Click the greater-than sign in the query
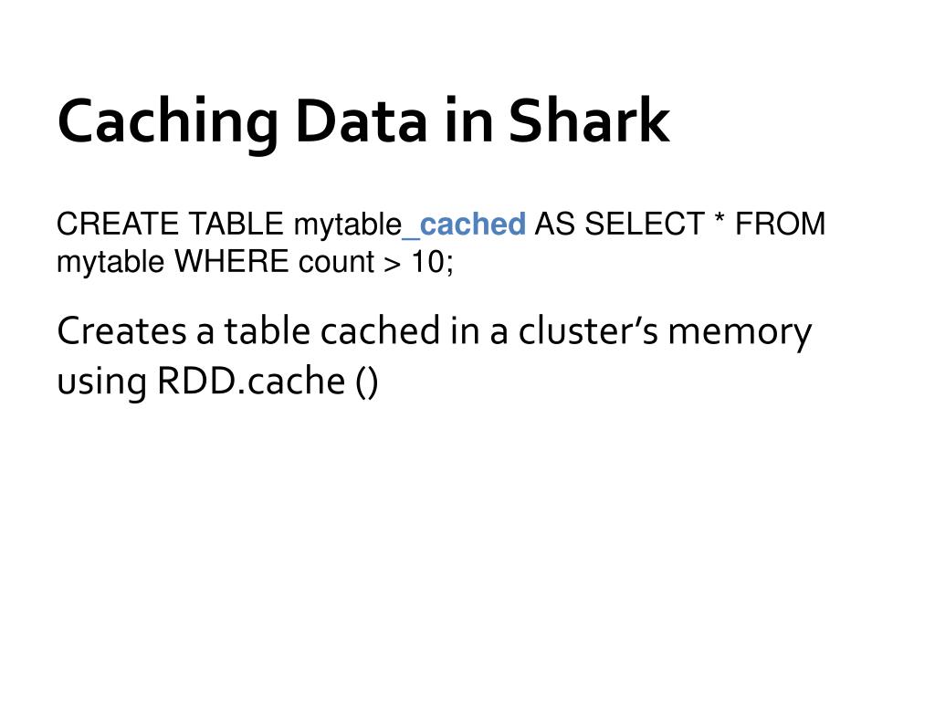The image size is (935, 701). click(x=393, y=265)
